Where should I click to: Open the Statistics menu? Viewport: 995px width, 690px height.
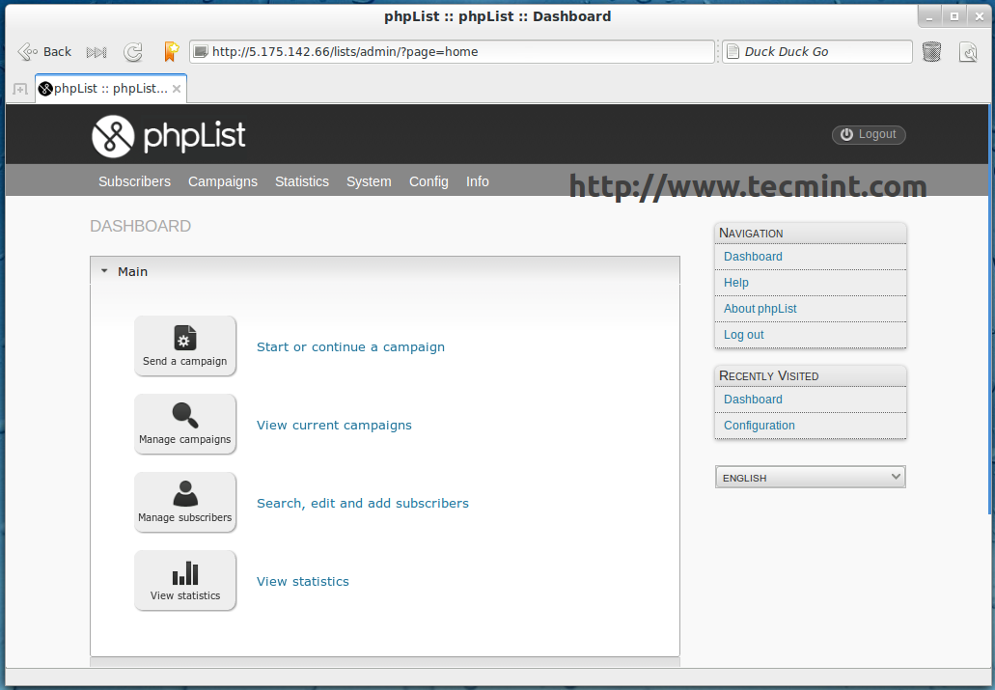point(302,181)
